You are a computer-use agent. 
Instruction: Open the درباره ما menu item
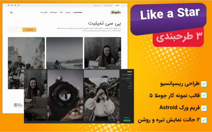point(68,12)
